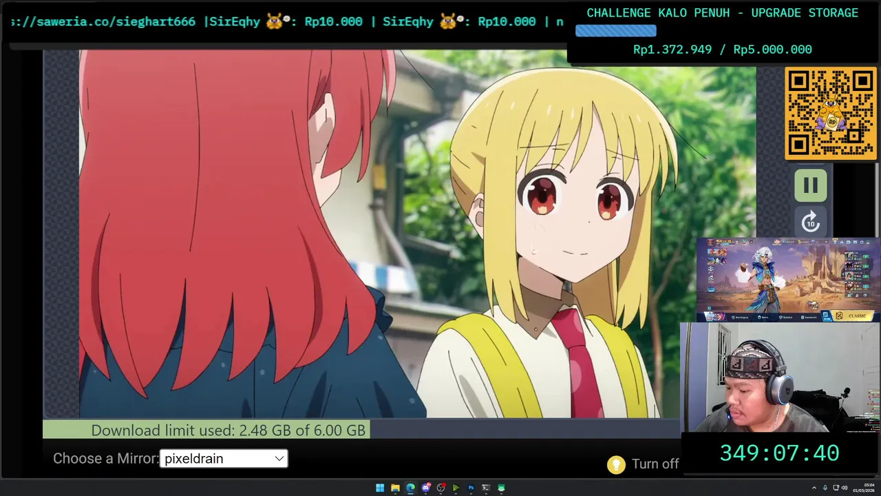Open the Photoshop taskbar icon
The height and width of the screenshot is (496, 881).
[471, 488]
